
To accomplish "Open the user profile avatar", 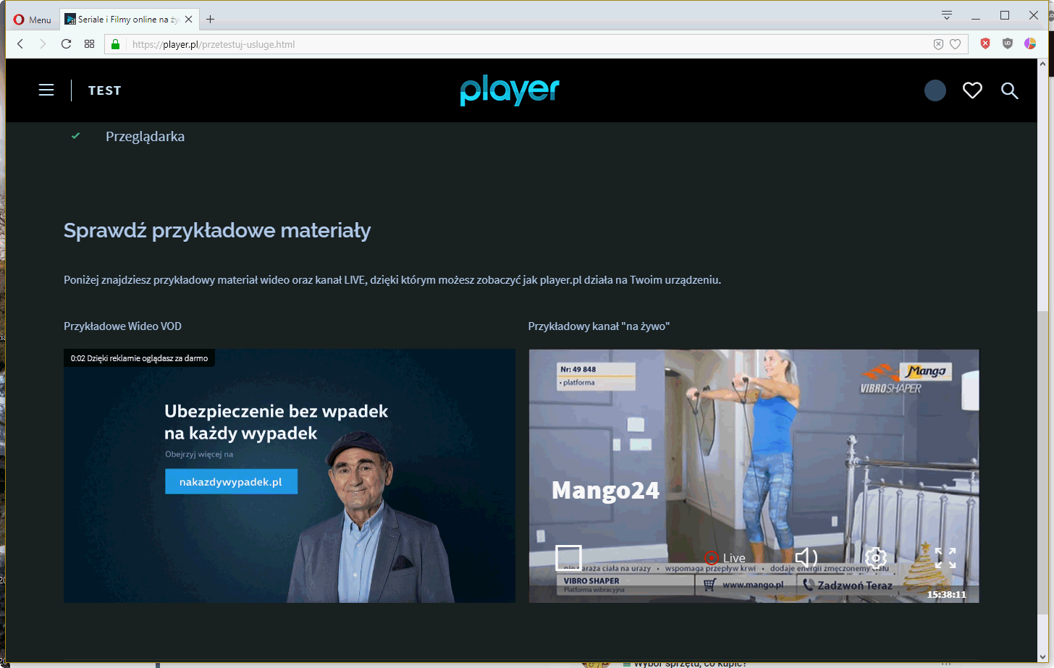I will click(x=935, y=90).
